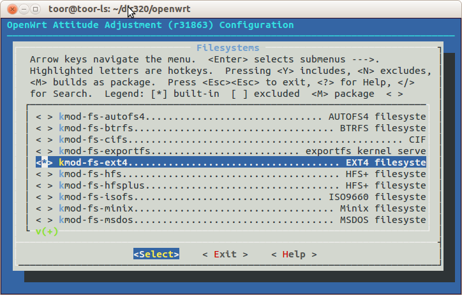Toggle the kmod-fs-hfs selection marker
Image resolution: width=462 pixels, height=295 pixels.
[44, 174]
